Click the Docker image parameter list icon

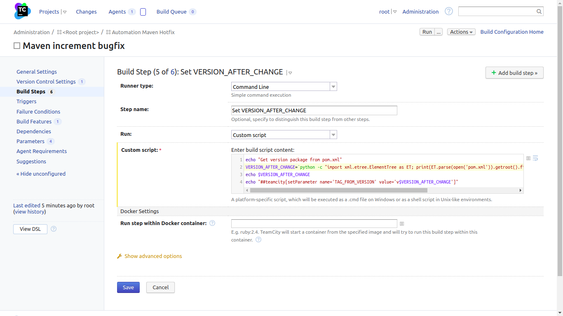[402, 224]
